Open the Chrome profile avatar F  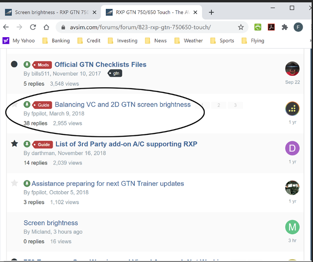[x=298, y=27]
